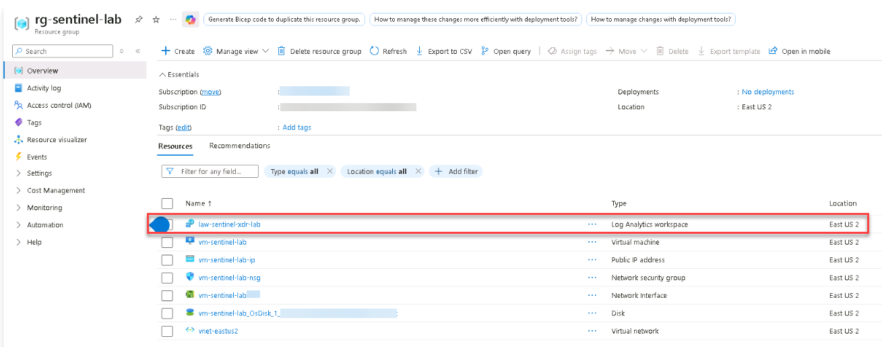Favorite the resource group with the star icon
The height and width of the screenshot is (347, 882).
tap(156, 20)
